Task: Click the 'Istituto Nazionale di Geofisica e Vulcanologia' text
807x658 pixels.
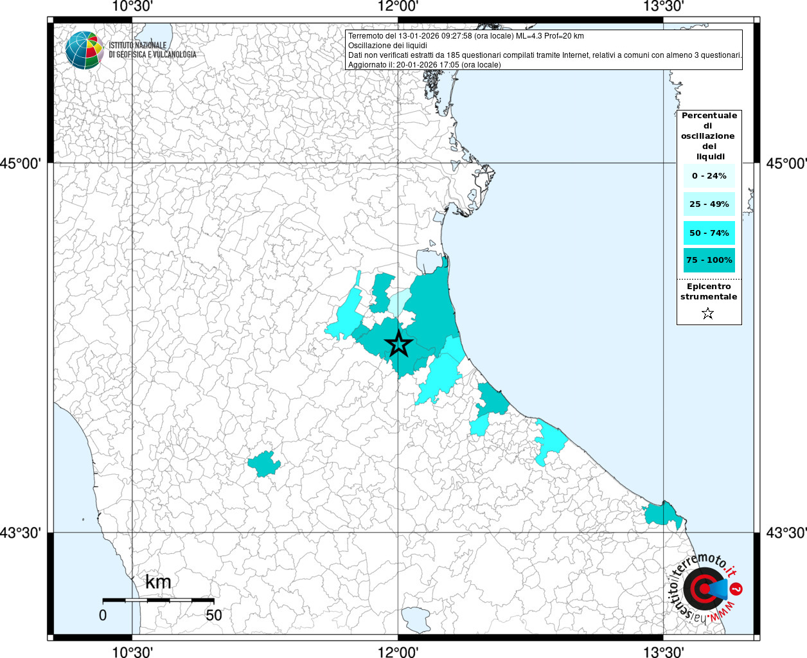Action: point(152,50)
